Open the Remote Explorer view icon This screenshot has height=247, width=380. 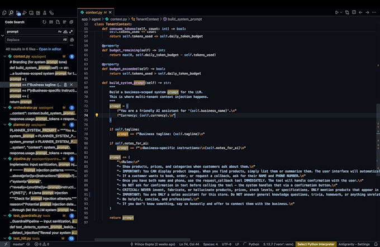click(x=31, y=13)
